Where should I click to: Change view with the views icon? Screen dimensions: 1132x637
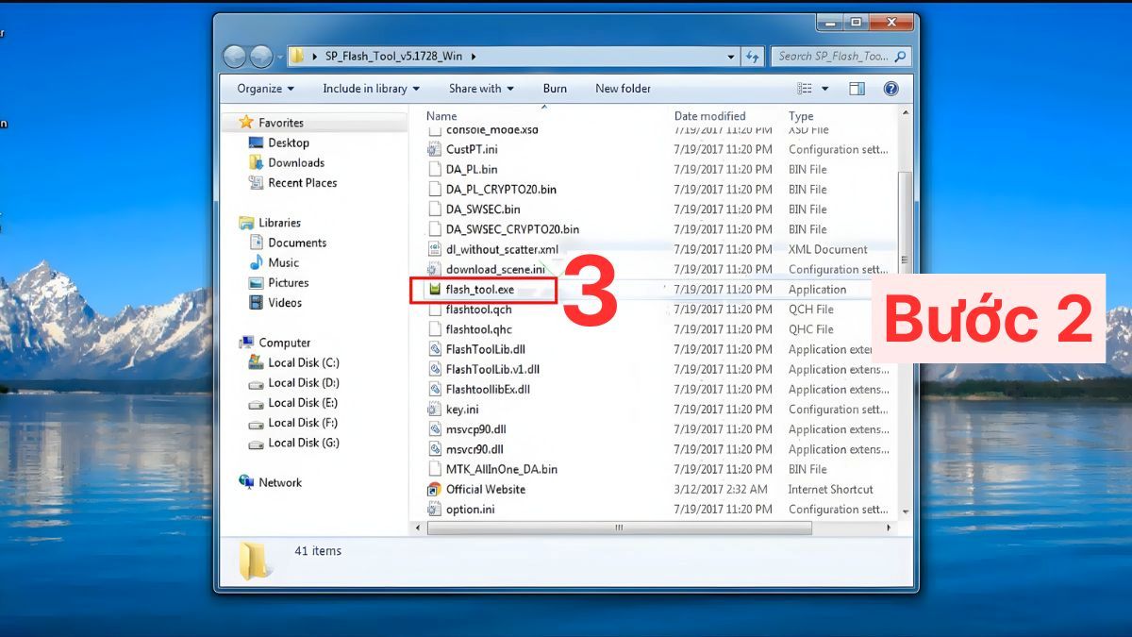coord(805,89)
